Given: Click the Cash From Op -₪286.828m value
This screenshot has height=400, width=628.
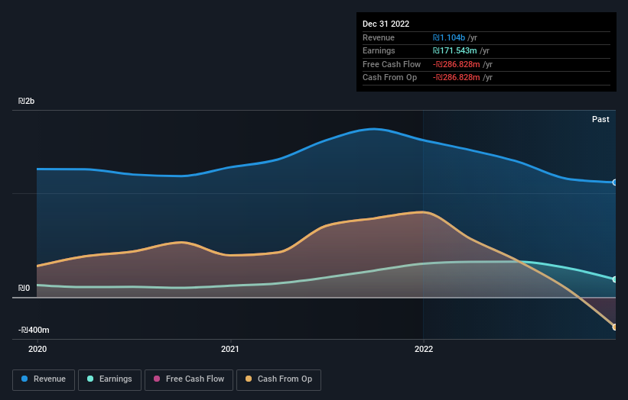Looking at the screenshot, I should (x=456, y=78).
